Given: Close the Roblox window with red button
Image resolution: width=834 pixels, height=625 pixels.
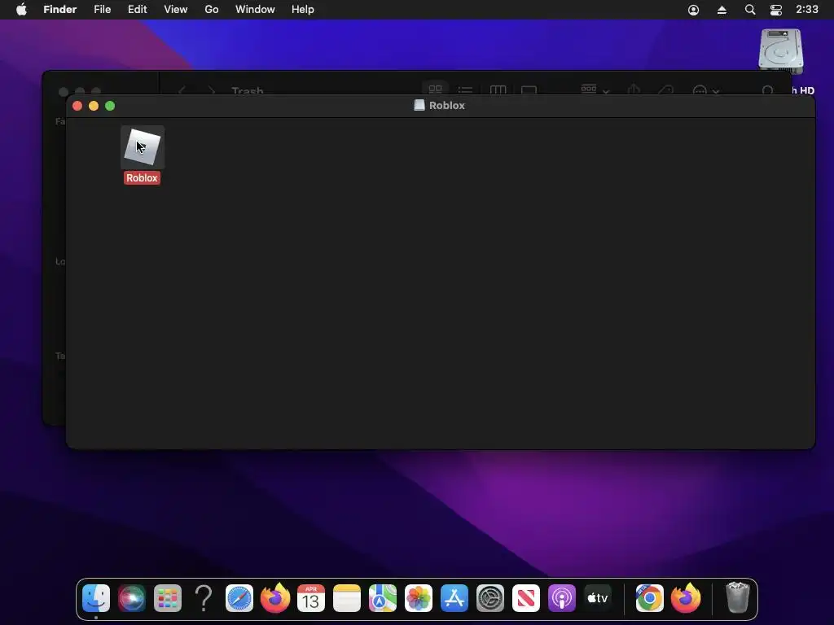Looking at the screenshot, I should pos(77,106).
